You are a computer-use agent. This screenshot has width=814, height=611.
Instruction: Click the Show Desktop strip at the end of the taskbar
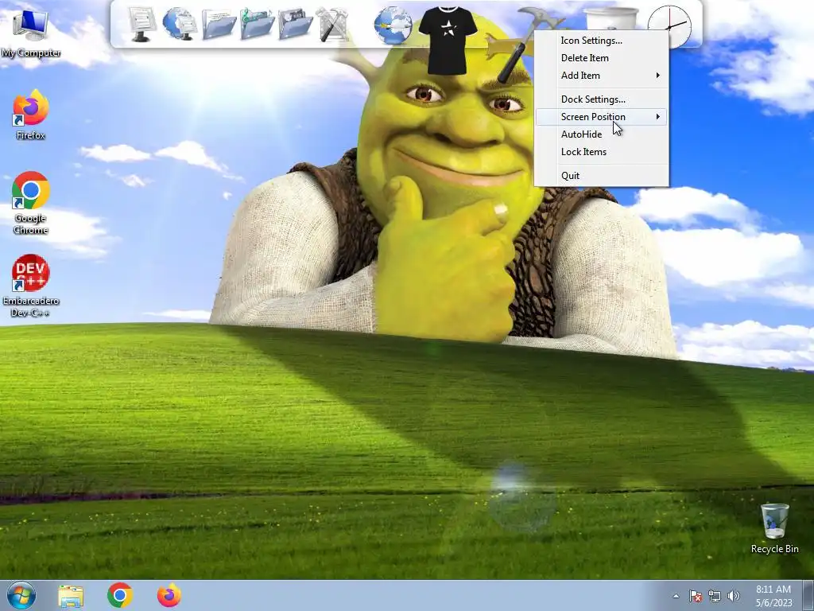click(x=808, y=596)
